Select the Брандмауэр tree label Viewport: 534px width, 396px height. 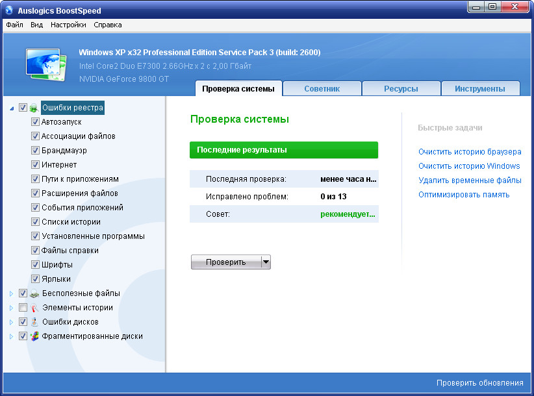(x=64, y=151)
